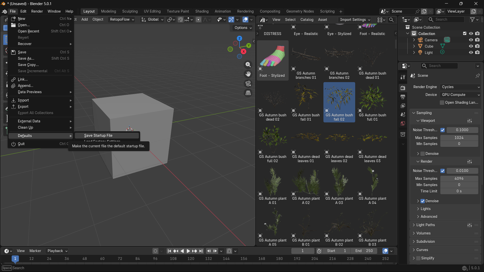Screen dimensions: 484x272
Task: Open the Options dropdown in viewport
Action: point(243,28)
